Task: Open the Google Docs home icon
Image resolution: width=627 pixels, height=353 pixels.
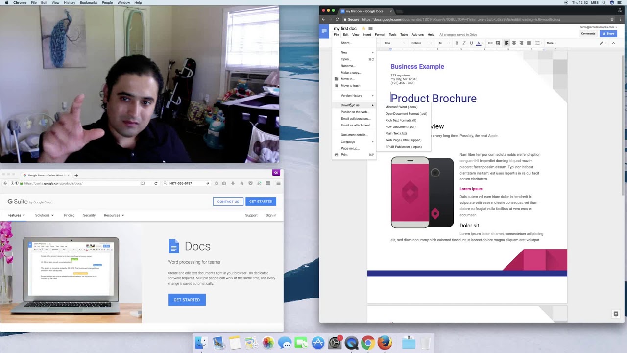Action: [324, 31]
